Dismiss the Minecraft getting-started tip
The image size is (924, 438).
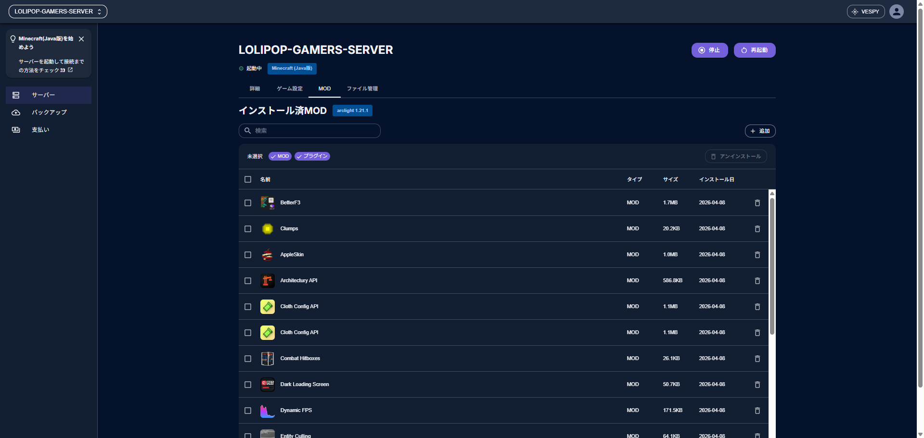81,39
